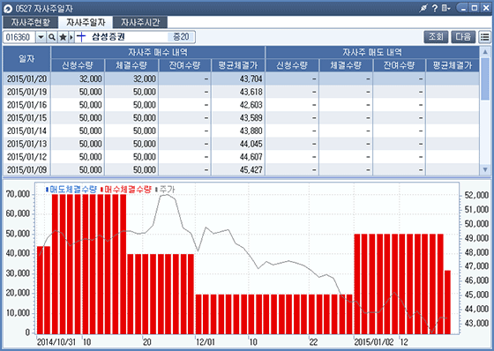Click average price 43,704
This screenshot has width=494, height=351.
pyautogui.click(x=251, y=78)
